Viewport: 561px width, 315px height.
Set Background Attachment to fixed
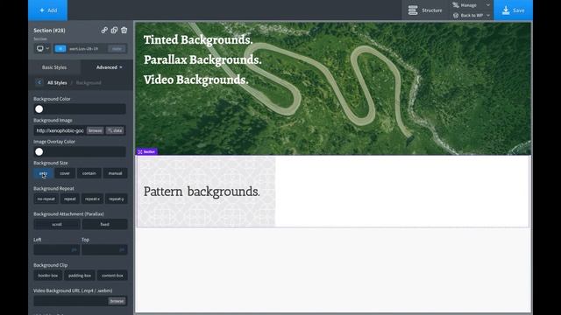(x=105, y=224)
